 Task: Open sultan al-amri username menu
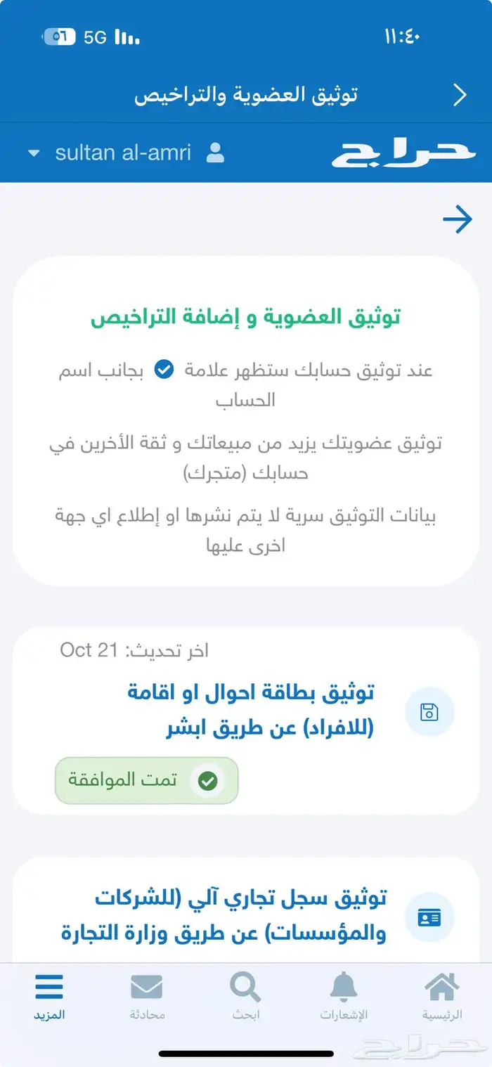point(123,153)
